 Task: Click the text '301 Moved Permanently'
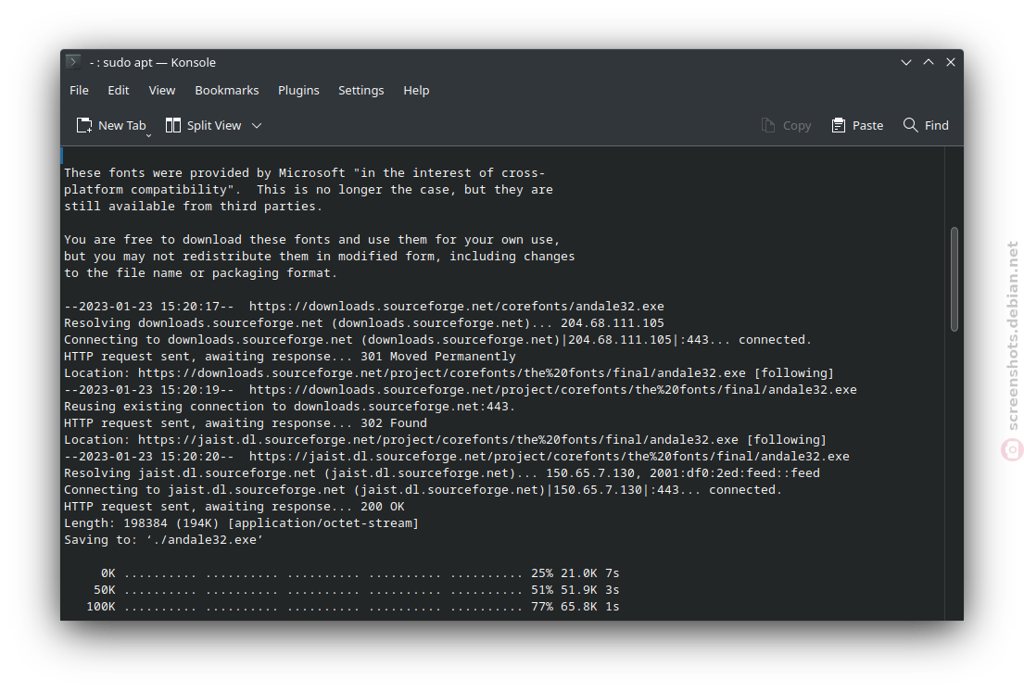(x=438, y=357)
